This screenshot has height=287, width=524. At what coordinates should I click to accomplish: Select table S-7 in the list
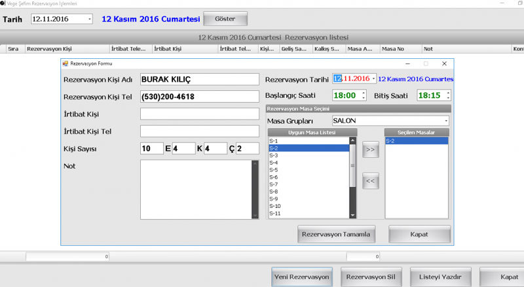(x=309, y=184)
